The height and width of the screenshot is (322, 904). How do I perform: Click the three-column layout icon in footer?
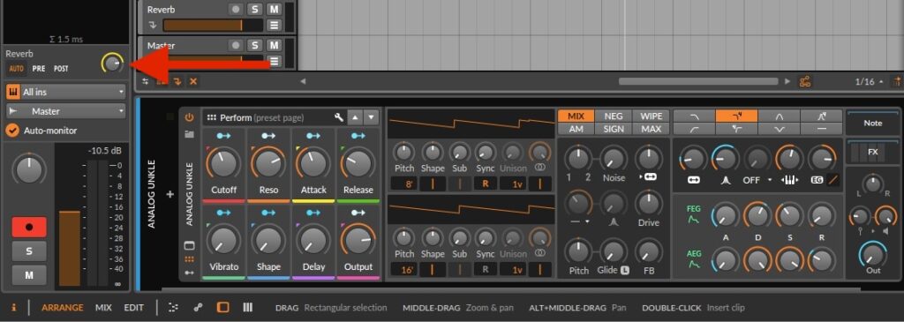[248, 308]
